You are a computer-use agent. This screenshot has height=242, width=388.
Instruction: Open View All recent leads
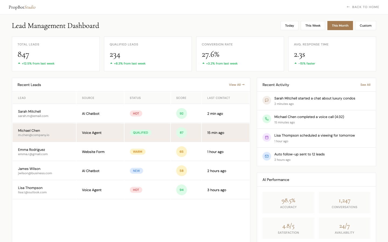(237, 85)
